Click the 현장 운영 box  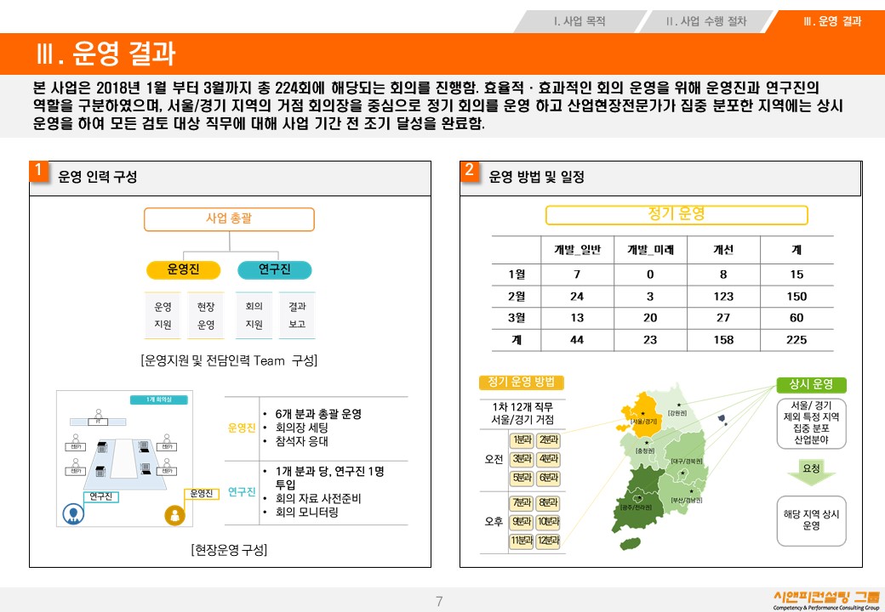(x=205, y=315)
